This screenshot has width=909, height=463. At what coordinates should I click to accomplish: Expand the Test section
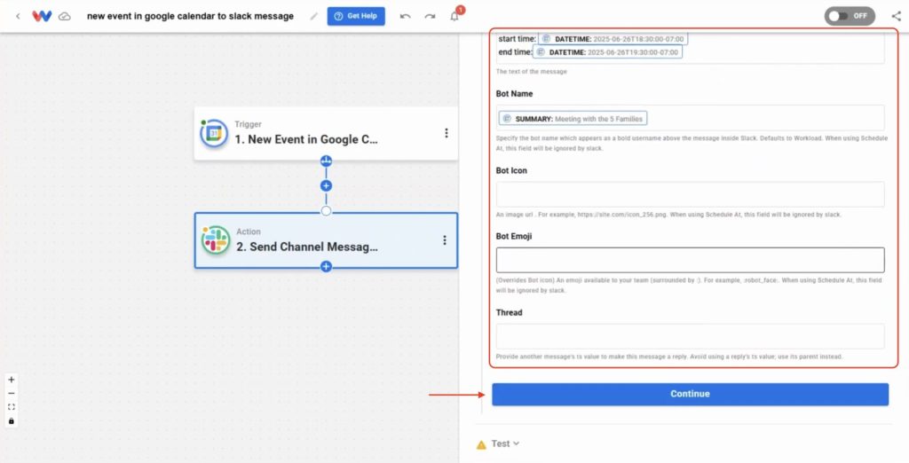505,443
